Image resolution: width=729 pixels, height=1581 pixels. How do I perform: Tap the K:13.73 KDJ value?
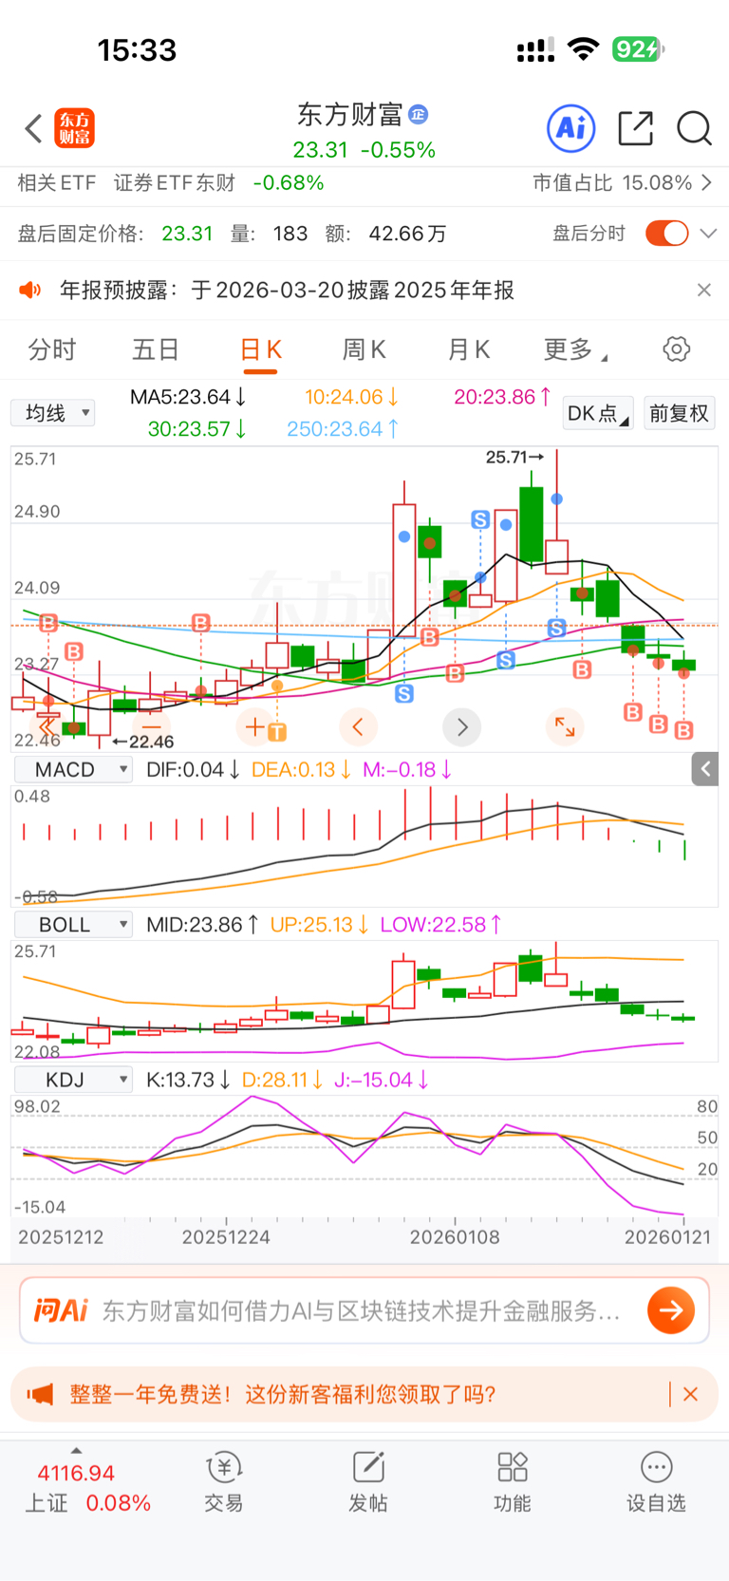coord(188,1081)
